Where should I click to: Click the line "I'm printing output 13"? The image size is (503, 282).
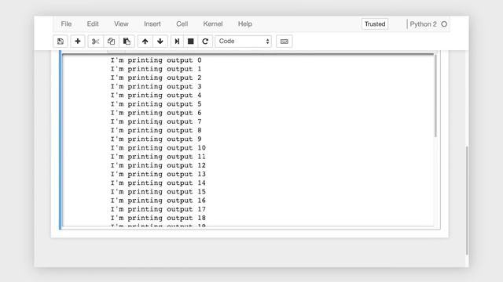click(158, 174)
